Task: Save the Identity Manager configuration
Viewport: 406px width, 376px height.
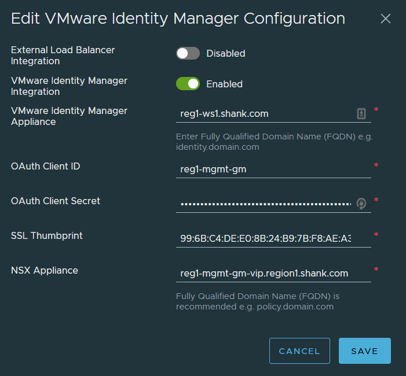Action: 364,351
